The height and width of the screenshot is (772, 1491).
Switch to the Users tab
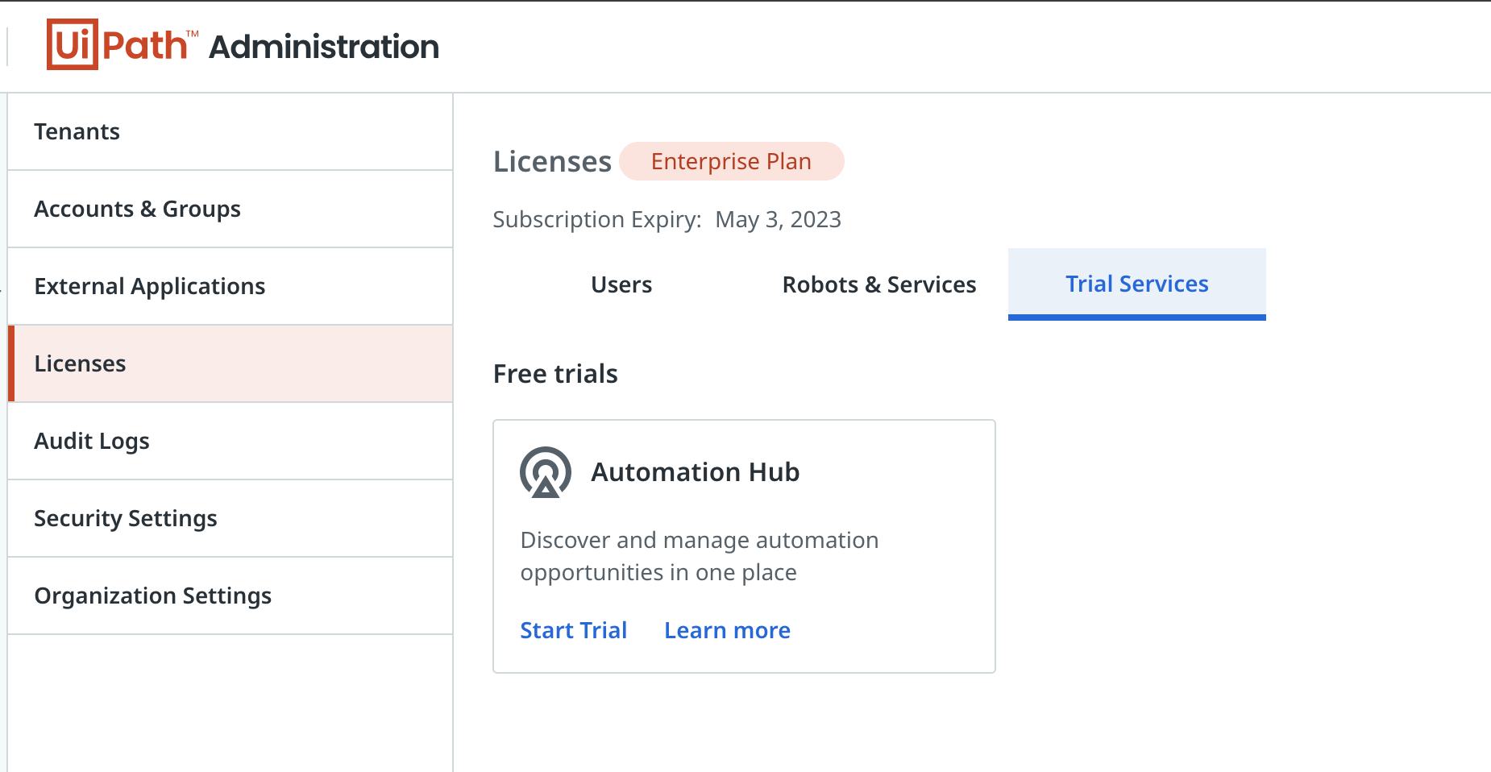click(x=621, y=284)
